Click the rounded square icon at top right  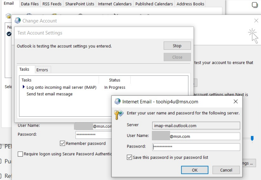tap(255, 5)
